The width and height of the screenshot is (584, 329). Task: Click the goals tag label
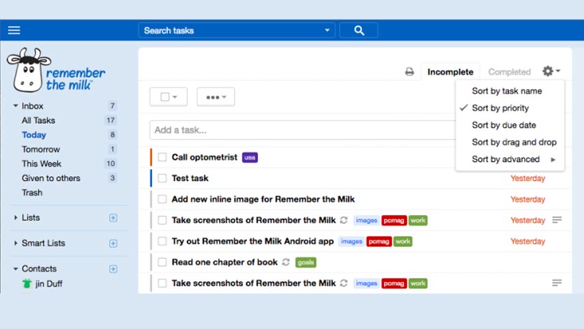[306, 262]
